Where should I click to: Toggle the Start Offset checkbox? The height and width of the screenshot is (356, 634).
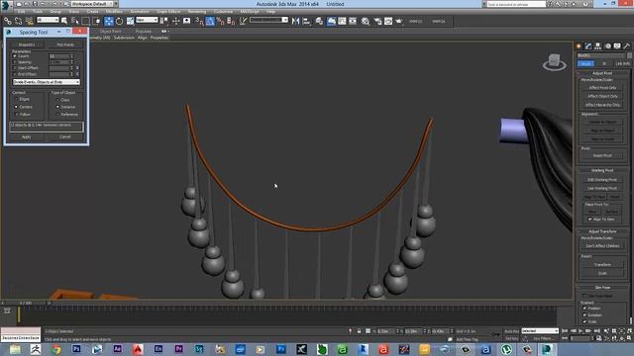point(15,68)
